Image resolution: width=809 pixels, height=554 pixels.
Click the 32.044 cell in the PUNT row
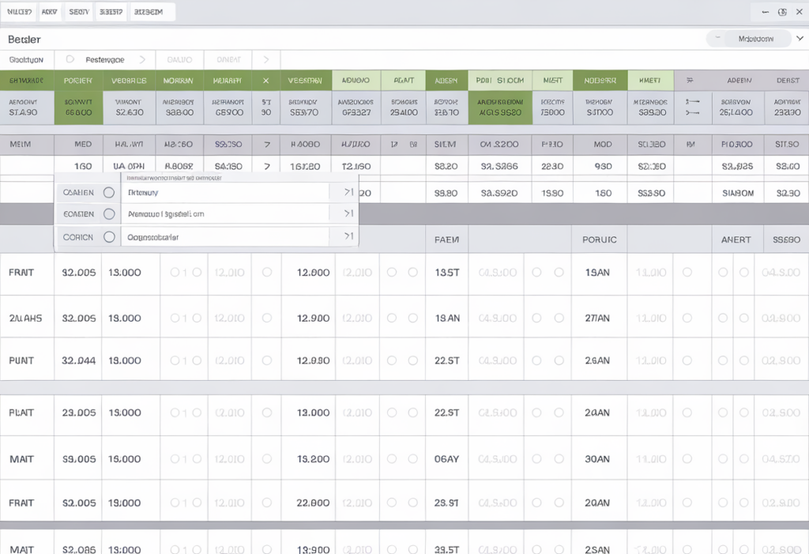78,360
